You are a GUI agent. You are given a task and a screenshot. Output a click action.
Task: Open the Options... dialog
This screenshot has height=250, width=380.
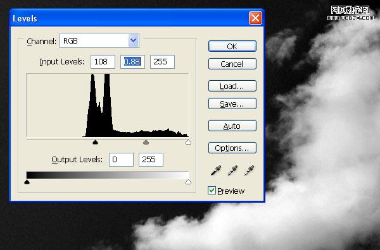pos(232,148)
